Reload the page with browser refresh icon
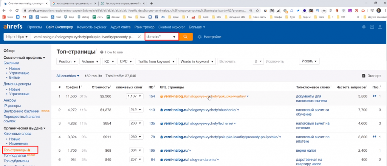The image size is (387, 166). [x=17, y=11]
